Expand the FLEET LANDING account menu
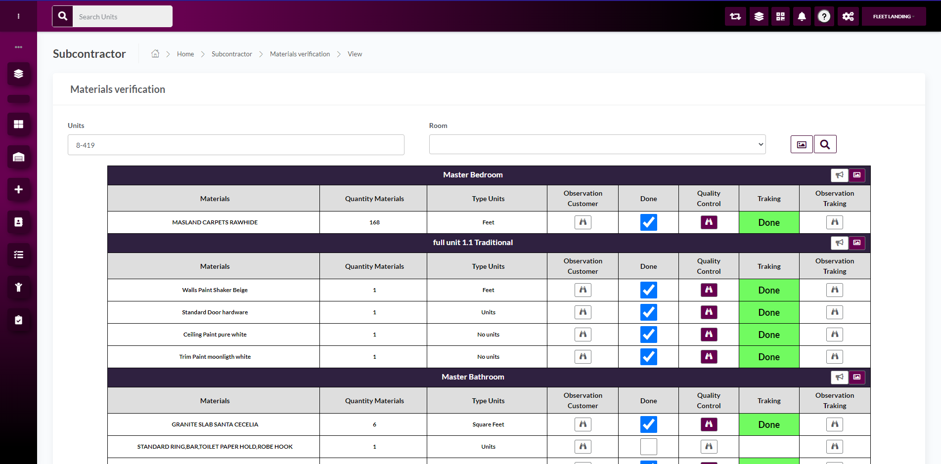This screenshot has width=941, height=464. (893, 16)
